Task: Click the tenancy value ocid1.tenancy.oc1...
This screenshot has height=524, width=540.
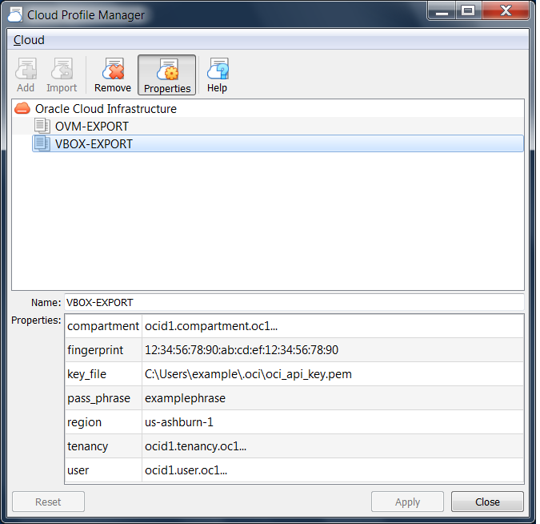Action: coord(333,446)
